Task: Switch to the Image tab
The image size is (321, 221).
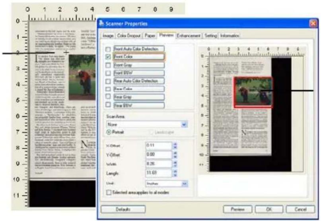Action: [x=108, y=36]
